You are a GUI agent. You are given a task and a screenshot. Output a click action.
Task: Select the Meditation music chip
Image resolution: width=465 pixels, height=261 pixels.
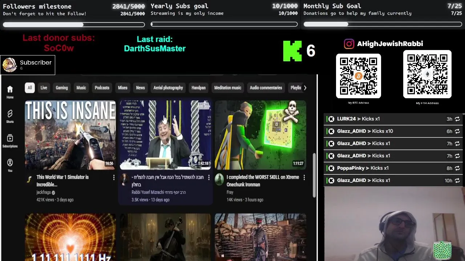pyautogui.click(x=228, y=88)
